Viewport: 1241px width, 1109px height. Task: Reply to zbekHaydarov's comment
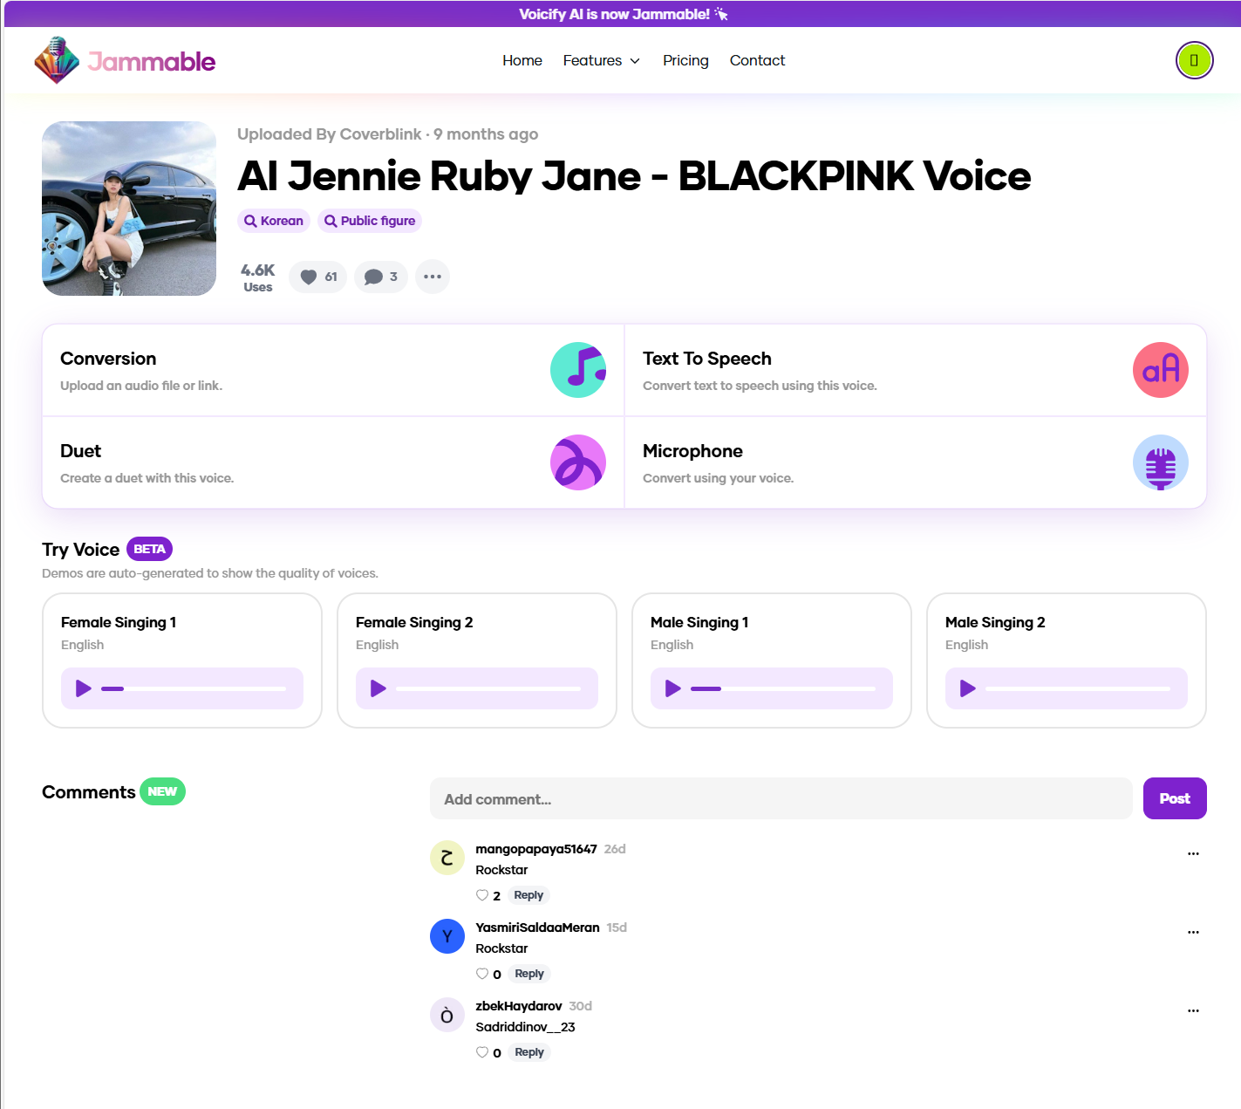point(528,1052)
